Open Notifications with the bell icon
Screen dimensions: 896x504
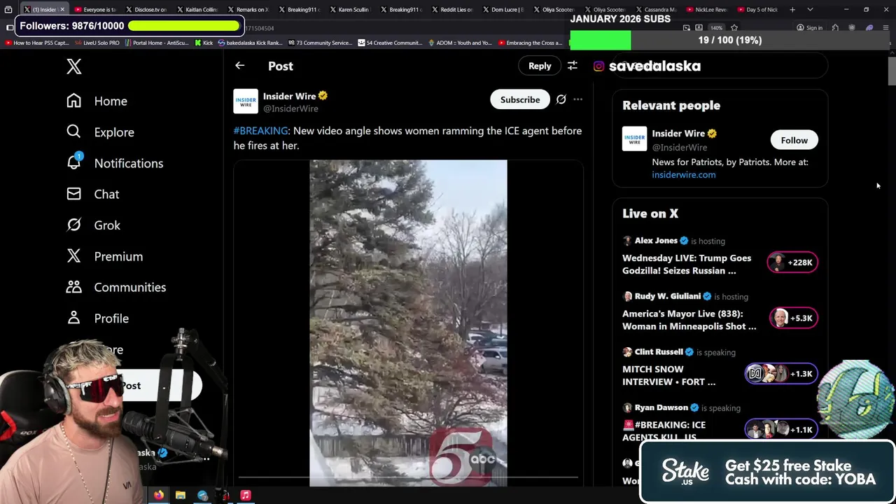point(115,163)
